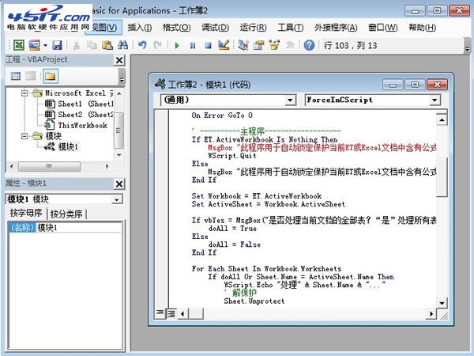This screenshot has width=474, height=356.
Task: Click the code line 'On Error GoTo 0'
Action: (222, 116)
